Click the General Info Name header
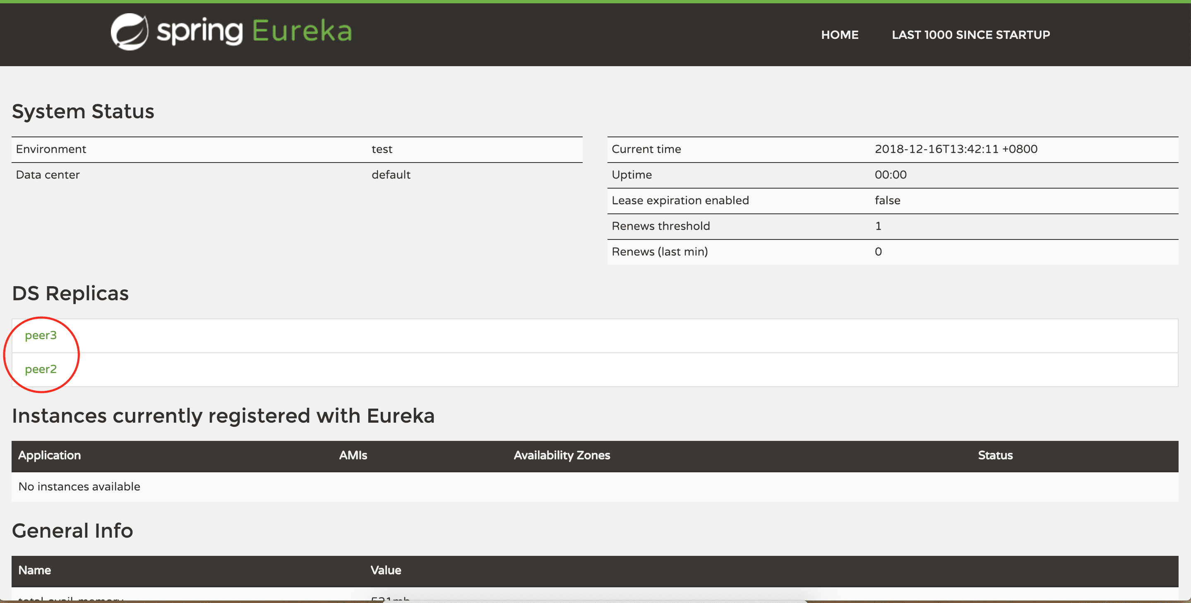 35,570
